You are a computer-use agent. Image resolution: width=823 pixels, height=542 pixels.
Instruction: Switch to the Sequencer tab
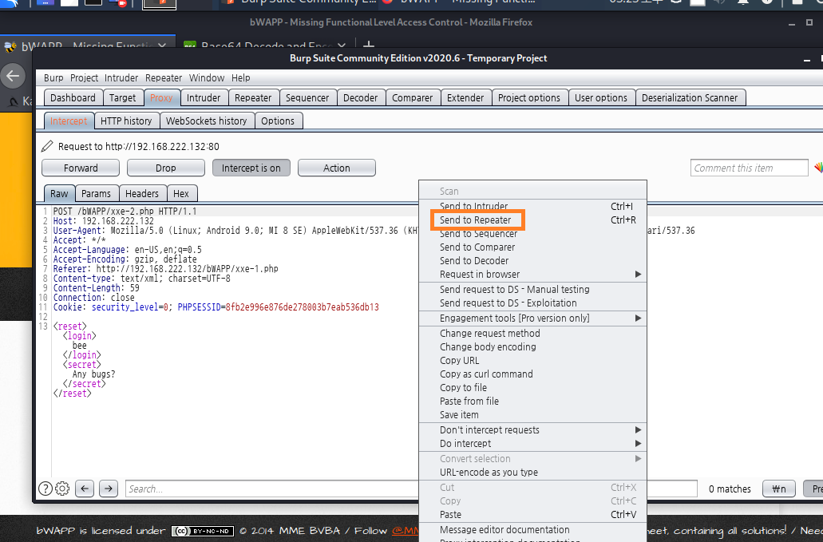(x=307, y=97)
